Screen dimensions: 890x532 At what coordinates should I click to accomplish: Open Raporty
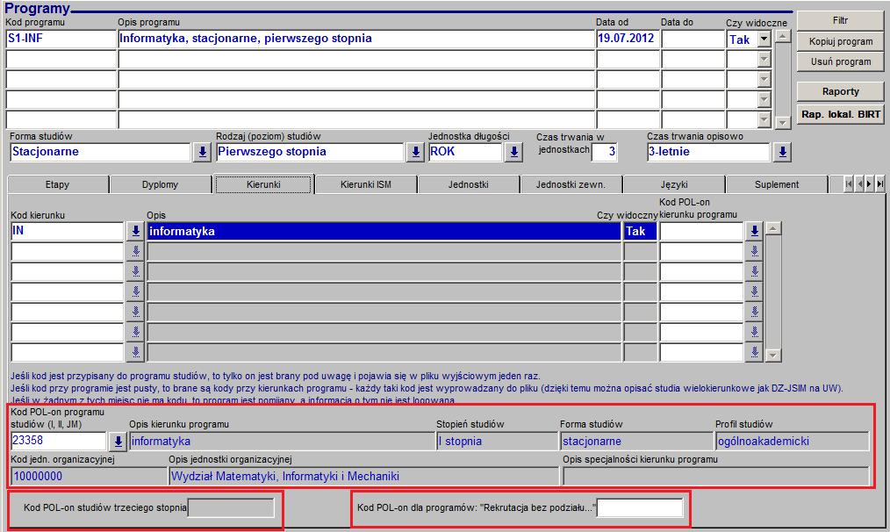[840, 91]
